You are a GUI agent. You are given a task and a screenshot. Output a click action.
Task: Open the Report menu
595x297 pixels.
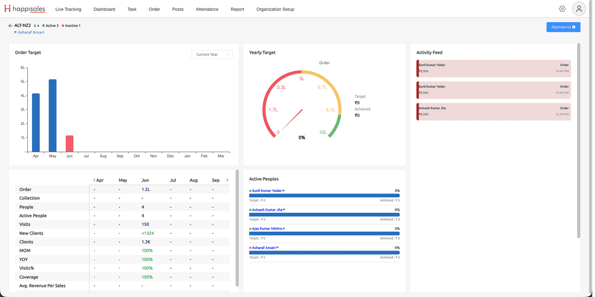[237, 9]
